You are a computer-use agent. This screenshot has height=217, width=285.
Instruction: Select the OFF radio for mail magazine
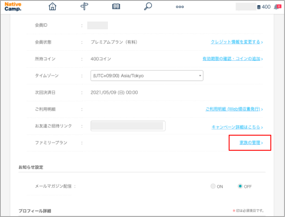pyautogui.click(x=240, y=186)
